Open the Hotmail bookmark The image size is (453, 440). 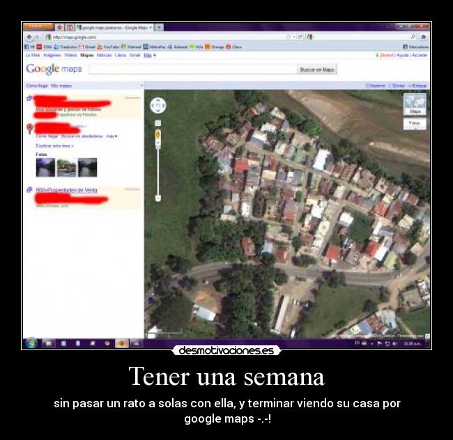pos(131,47)
